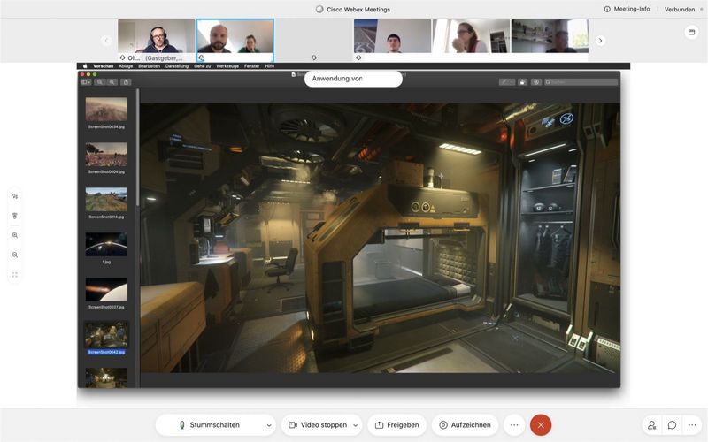Select the empty gray participant tile
Image resolution: width=708 pixels, height=442 pixels.
(x=314, y=40)
